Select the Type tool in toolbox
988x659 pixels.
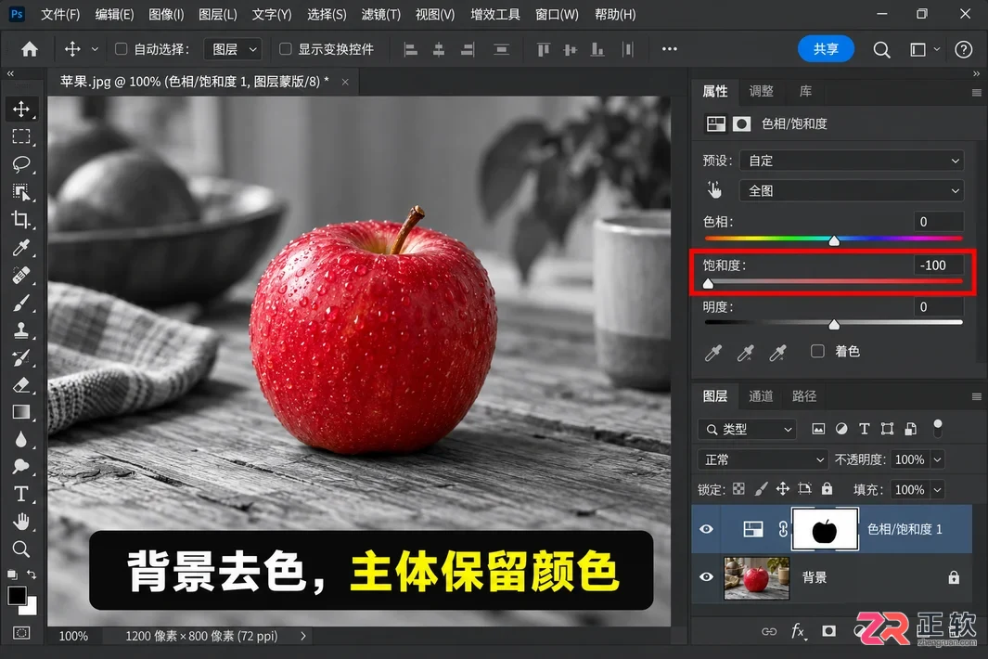click(x=21, y=494)
